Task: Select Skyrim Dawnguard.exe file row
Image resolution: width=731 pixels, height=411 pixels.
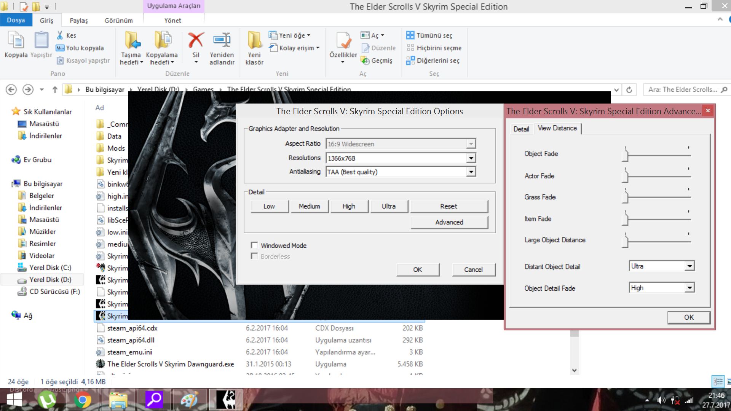Action: coord(259,364)
